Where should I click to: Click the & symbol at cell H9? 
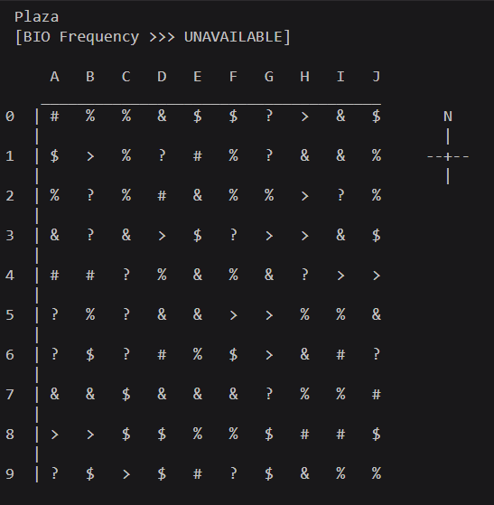(x=304, y=473)
